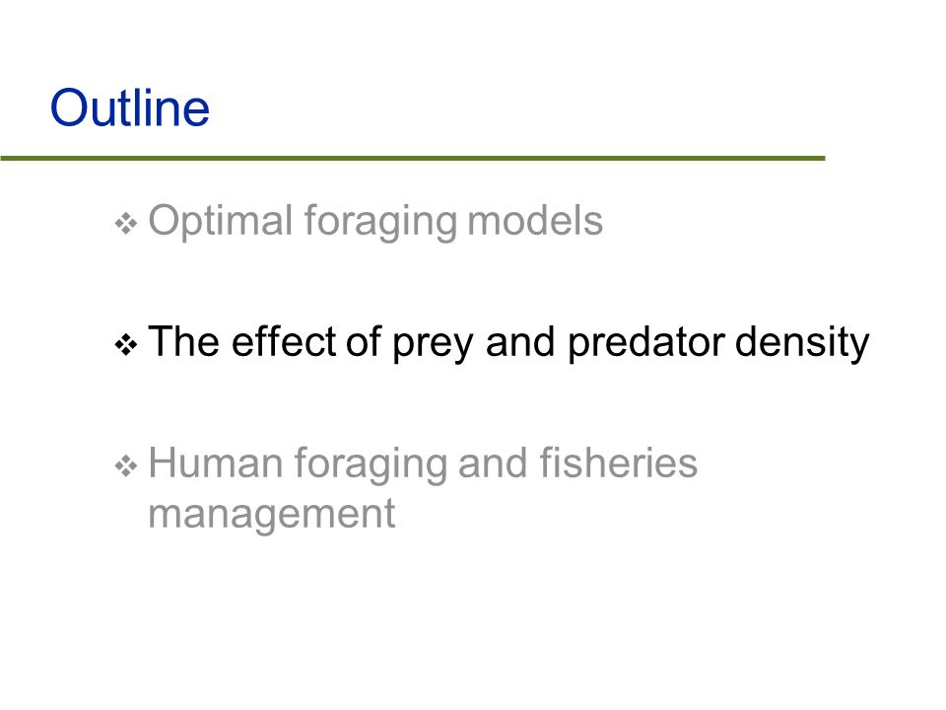The width and height of the screenshot is (946, 710).
Task: Click the word predator in the black line
Action: pyautogui.click(x=646, y=343)
